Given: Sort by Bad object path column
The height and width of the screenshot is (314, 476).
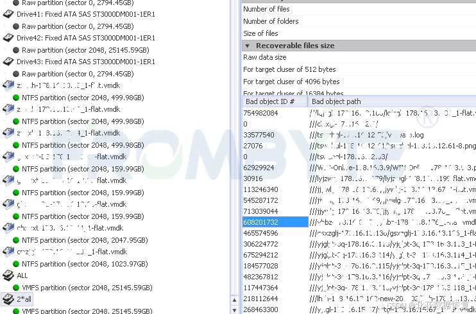Looking at the screenshot, I should coord(392,101).
